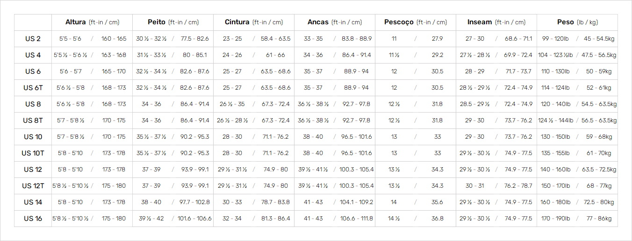This screenshot has width=632, height=241.
Task: Click the 106.6 - 111.8 hips cell
Action: tap(357, 219)
